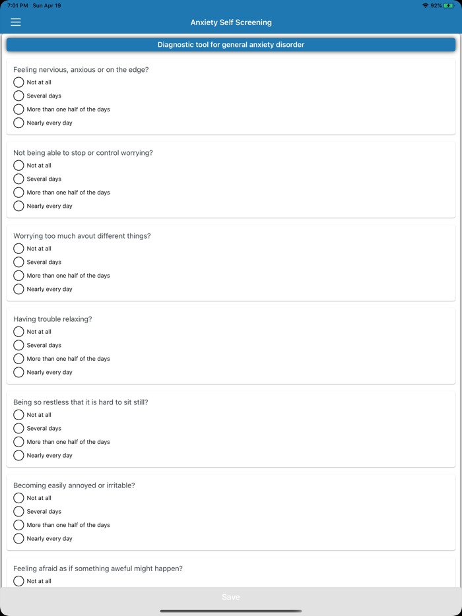462x616 pixels.
Task: Tap the Diagnostic tool header banner
Action: (231, 45)
